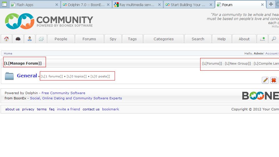Click the dark helmet icon button
The width and height of the screenshot is (279, 157).
point(18,39)
